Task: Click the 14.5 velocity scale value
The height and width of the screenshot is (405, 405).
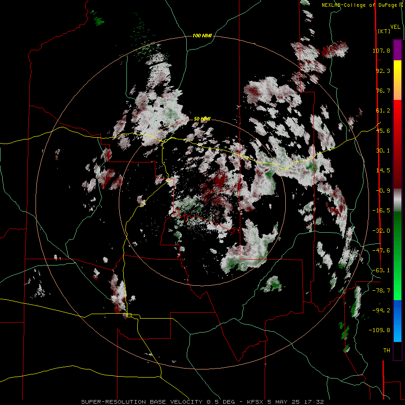Action: coord(383,171)
